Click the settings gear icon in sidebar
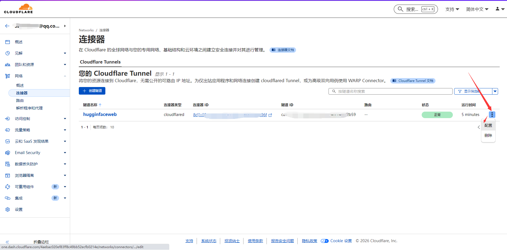The height and width of the screenshot is (250, 507). click(8, 209)
